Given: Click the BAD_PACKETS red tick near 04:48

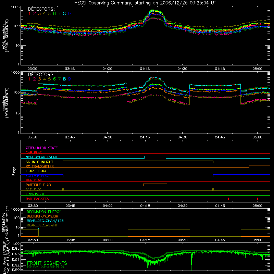Looking at the screenshot, I should (228, 199).
